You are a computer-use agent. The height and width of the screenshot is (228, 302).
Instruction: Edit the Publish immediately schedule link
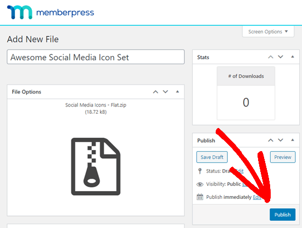257,197
